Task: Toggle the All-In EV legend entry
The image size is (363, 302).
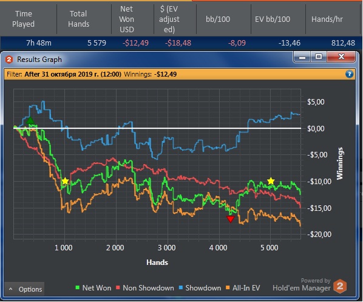Action: 243,288
